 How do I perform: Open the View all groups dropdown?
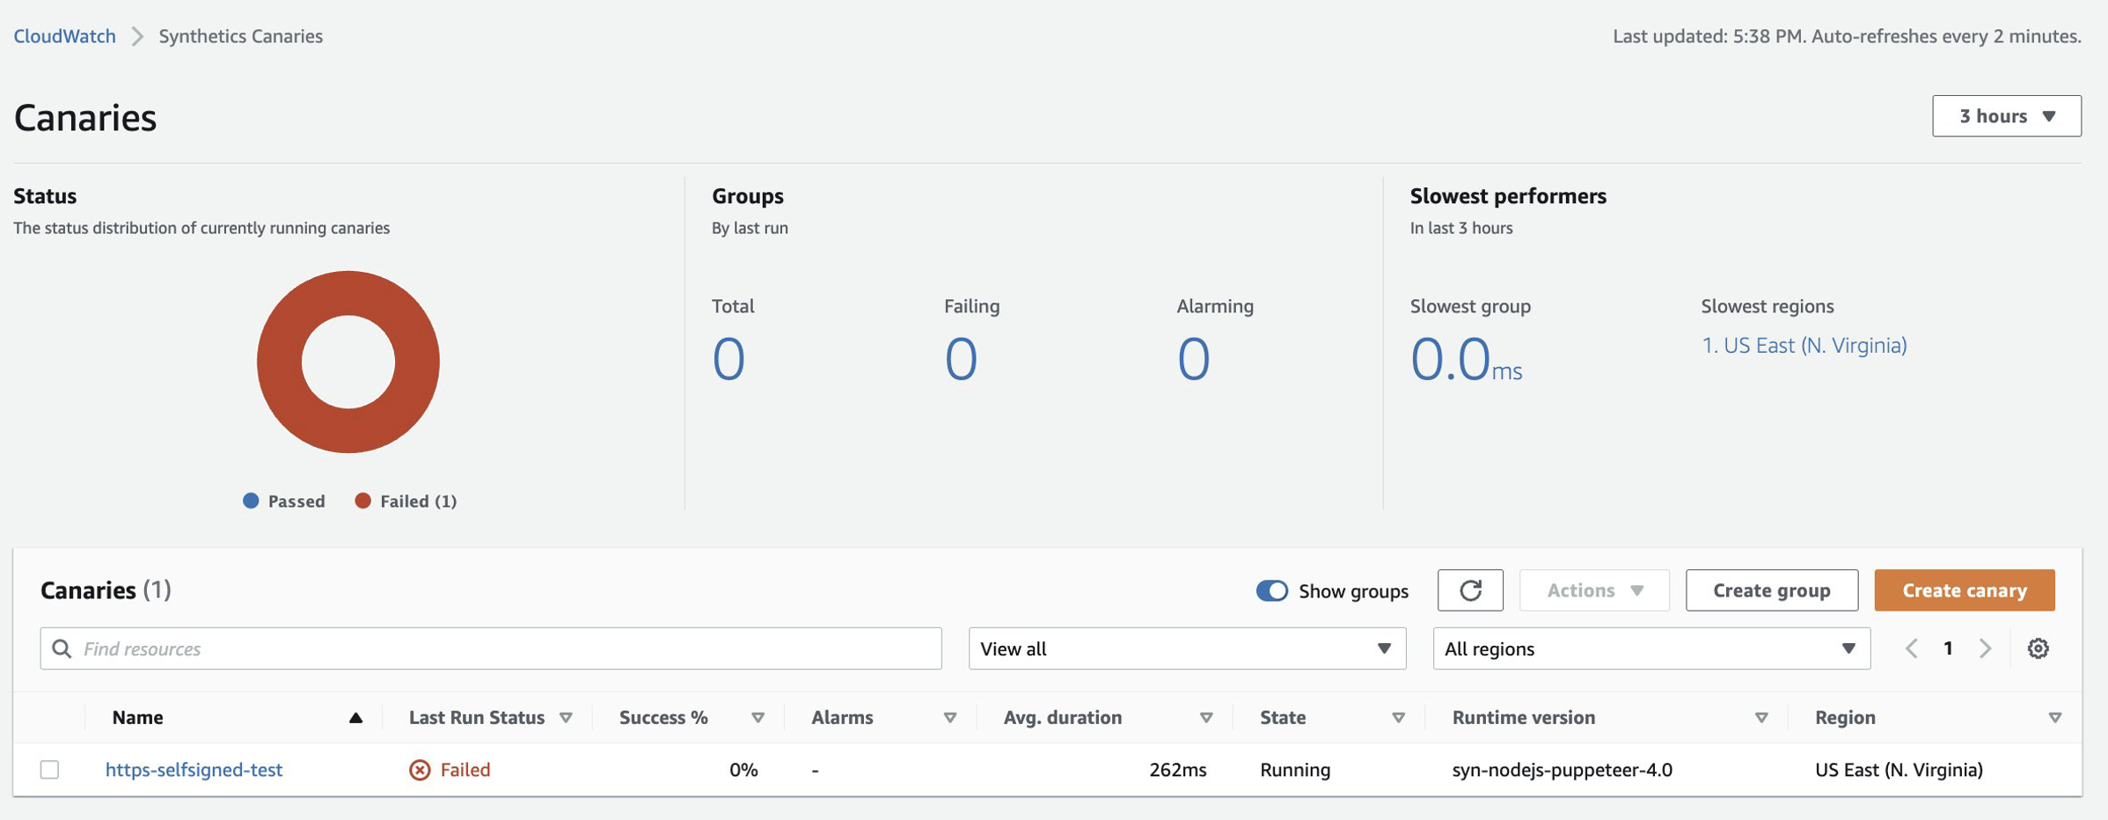coord(1187,648)
